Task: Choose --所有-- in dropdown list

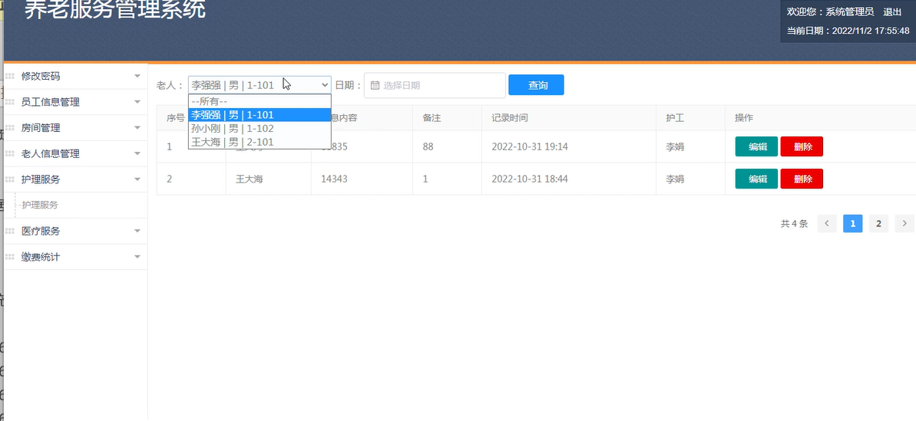Action: [x=260, y=101]
